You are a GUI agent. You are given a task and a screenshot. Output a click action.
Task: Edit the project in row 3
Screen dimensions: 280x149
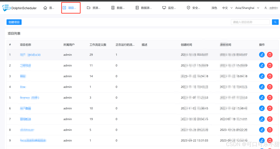point(262,76)
